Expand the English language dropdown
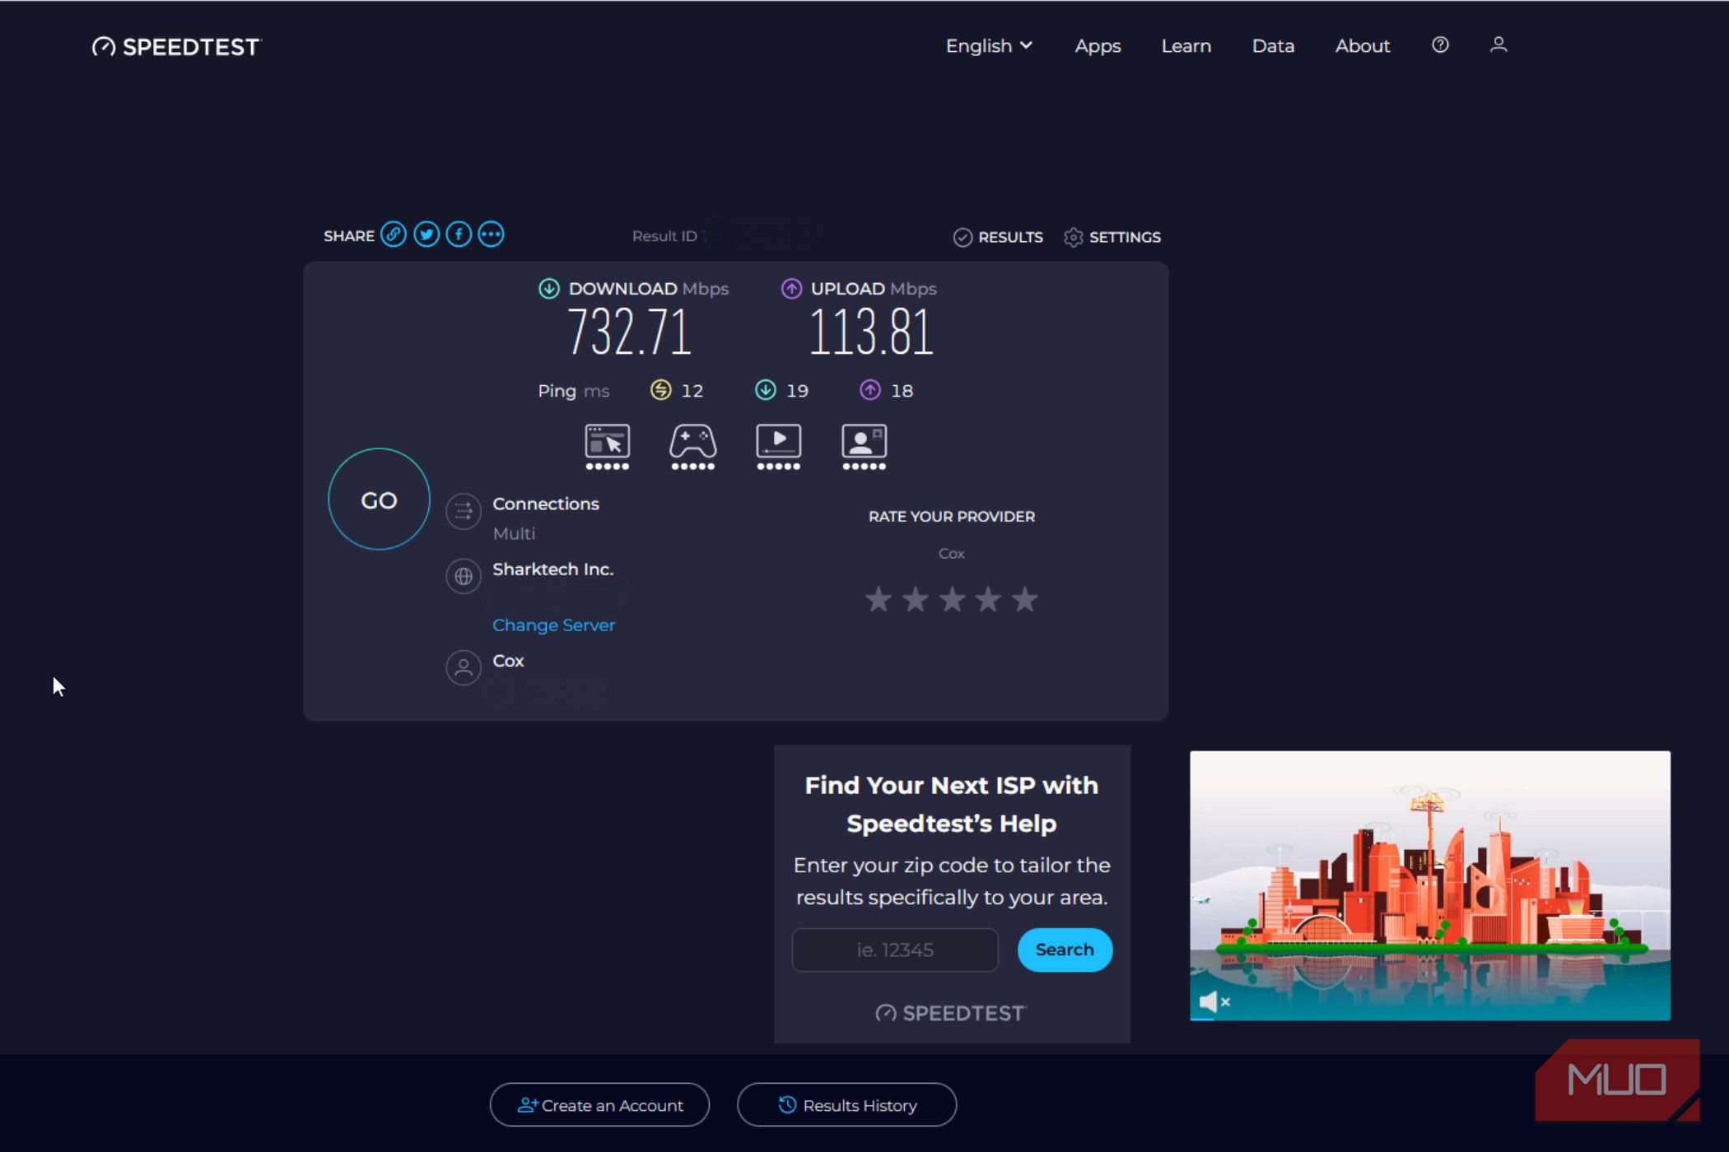Screen dimensions: 1729x1152 [989, 46]
